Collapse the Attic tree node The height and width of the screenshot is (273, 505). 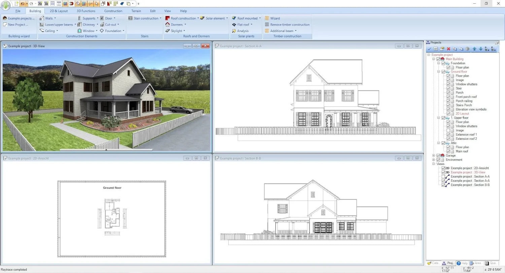(x=439, y=143)
